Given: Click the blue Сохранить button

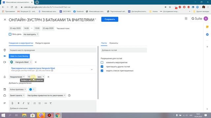Looking at the screenshot, I should (110, 19).
